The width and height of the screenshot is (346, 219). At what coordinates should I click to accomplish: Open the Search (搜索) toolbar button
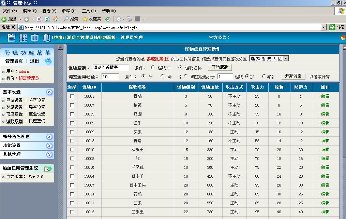pyautogui.click(x=71, y=19)
